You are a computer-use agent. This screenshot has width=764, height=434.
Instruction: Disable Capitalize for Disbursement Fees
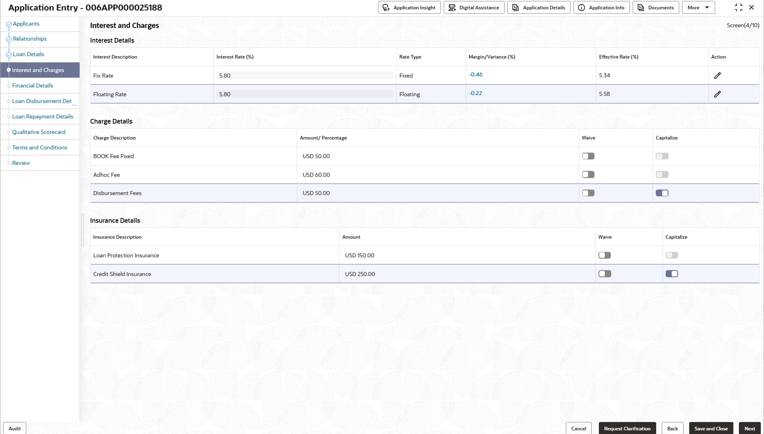662,193
